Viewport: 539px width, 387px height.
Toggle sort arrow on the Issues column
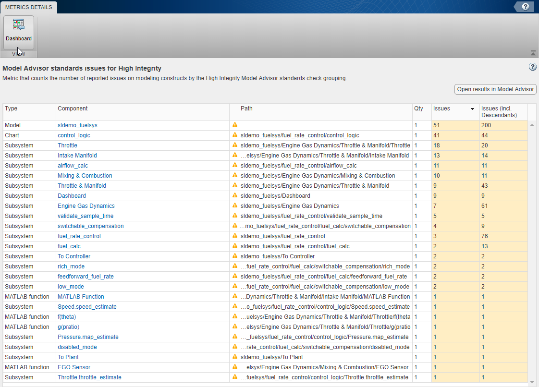click(x=472, y=109)
